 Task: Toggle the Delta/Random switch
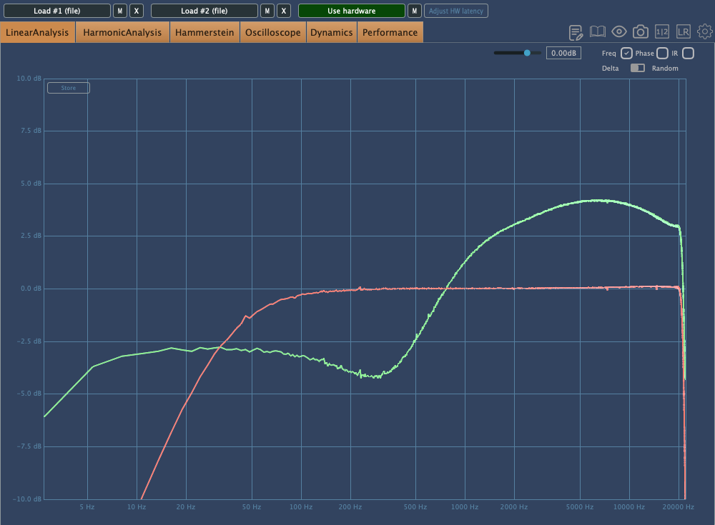(637, 68)
